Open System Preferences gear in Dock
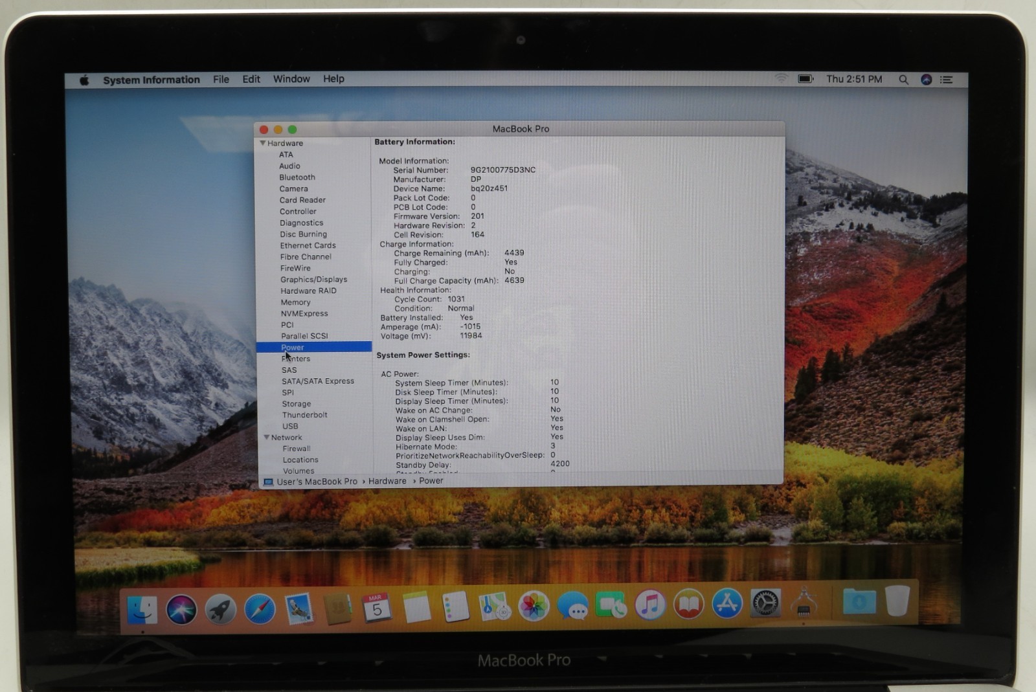Screen dimensions: 1036x692 (765, 603)
